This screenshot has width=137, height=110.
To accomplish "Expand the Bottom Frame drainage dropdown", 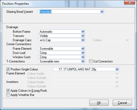I will pos(83,32).
